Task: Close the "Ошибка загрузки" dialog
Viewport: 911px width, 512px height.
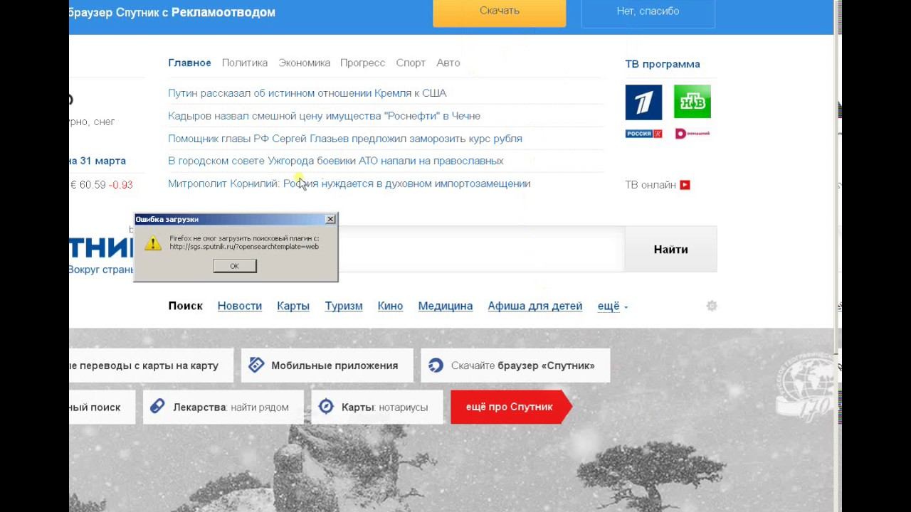Action: coord(330,219)
